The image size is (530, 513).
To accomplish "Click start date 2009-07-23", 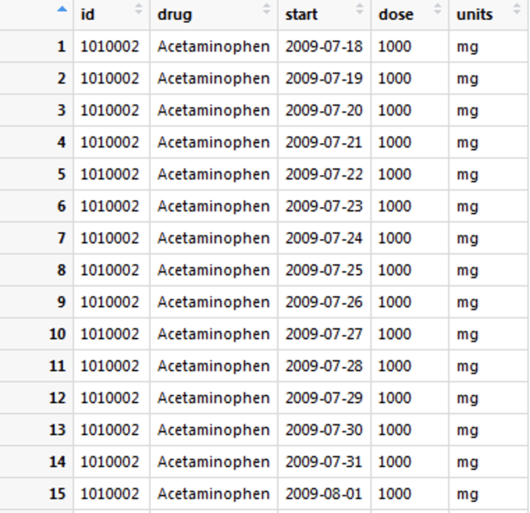I will click(x=324, y=206).
